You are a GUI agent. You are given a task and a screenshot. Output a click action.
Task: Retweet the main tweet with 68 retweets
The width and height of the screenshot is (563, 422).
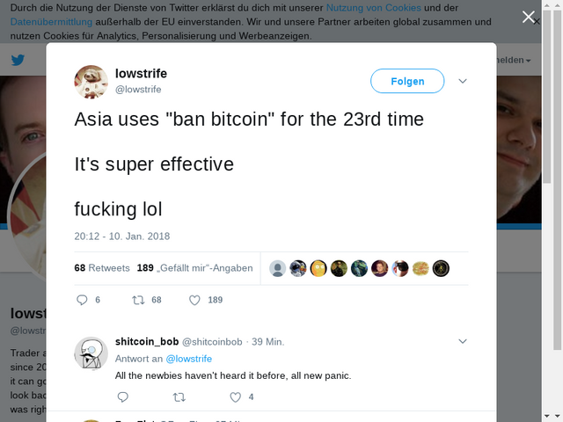(x=138, y=300)
